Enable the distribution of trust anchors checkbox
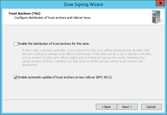This screenshot has width=167, height=115. tap(16, 44)
